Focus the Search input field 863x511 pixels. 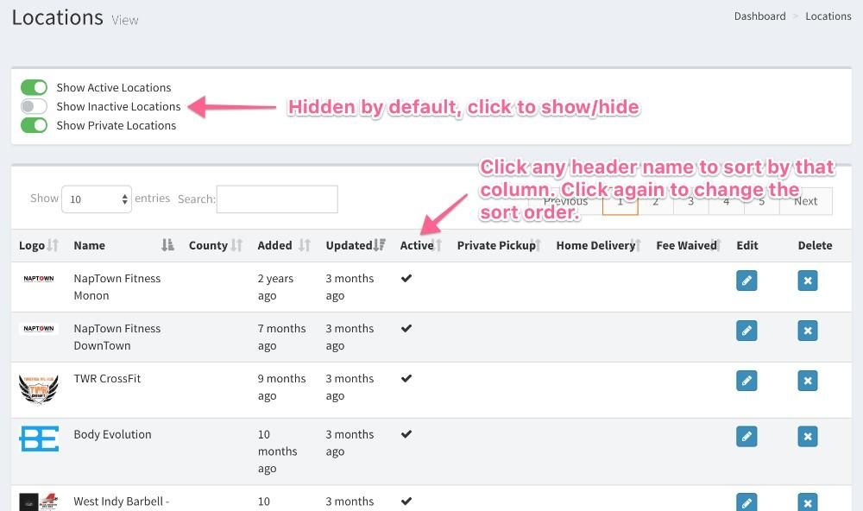(x=277, y=199)
